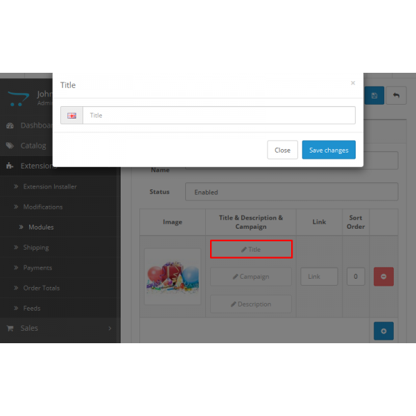Viewport: 416px width, 416px height.
Task: Click the English flag language icon
Action: tap(71, 115)
